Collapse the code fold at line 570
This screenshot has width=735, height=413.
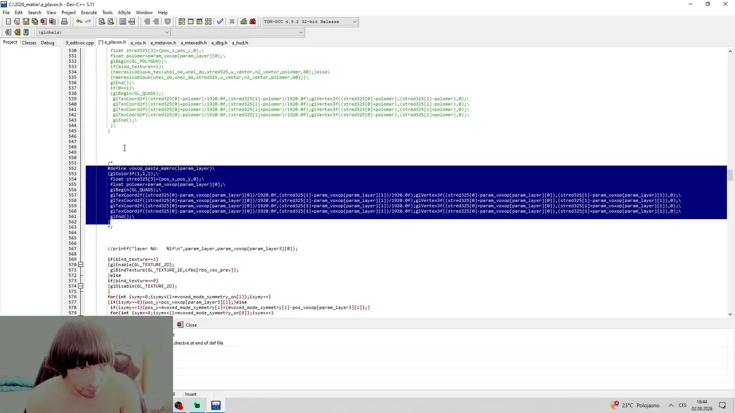click(x=80, y=265)
